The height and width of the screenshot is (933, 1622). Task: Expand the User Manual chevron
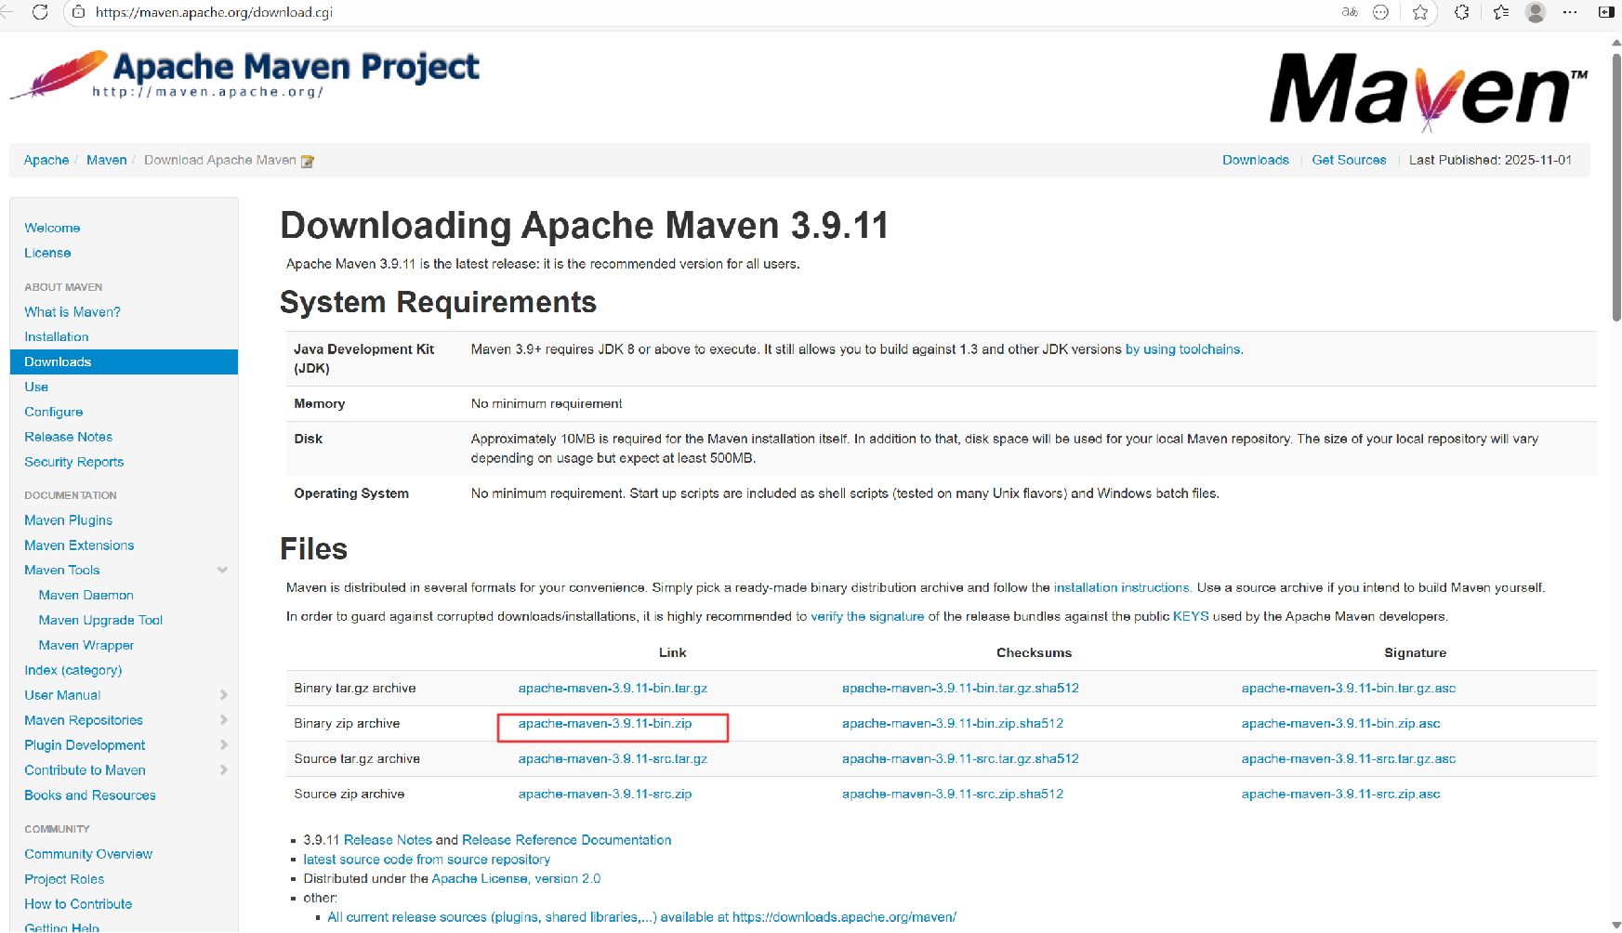coord(224,695)
